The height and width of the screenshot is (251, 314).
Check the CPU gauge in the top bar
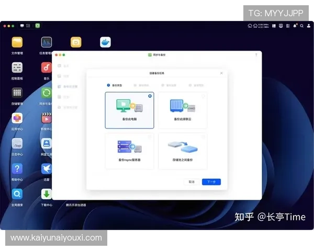250,26
